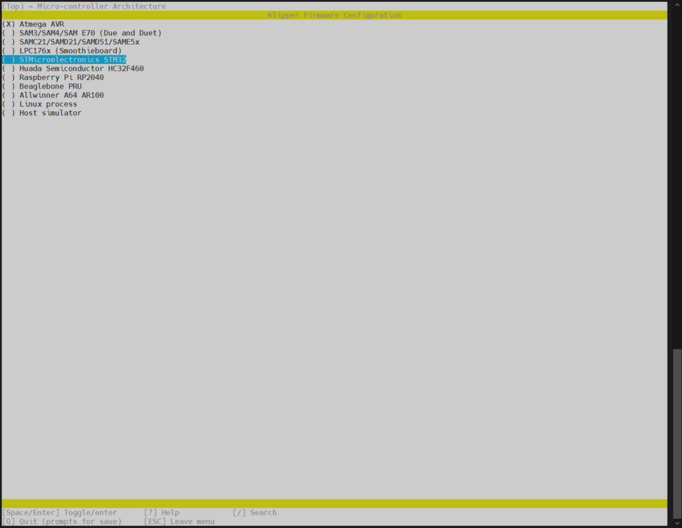682x528 pixels.
Task: Click the [Space/Enter] Toggle/enter hint
Action: click(x=59, y=512)
